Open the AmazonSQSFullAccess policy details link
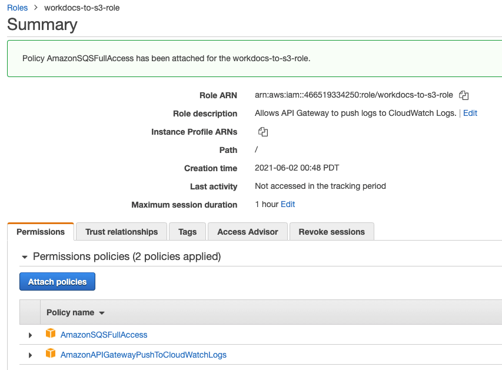Image resolution: width=502 pixels, height=370 pixels. [x=104, y=334]
